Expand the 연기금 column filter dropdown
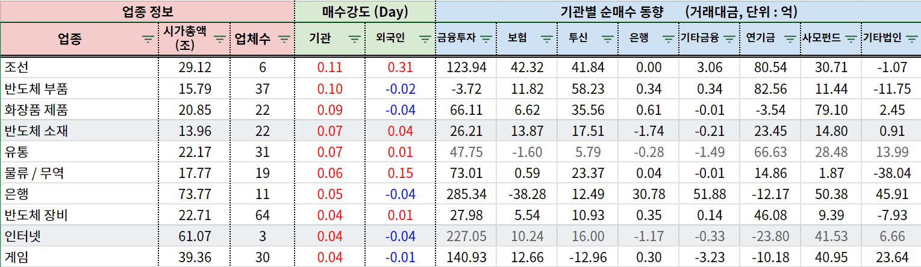The height and width of the screenshot is (267, 921). 790,39
